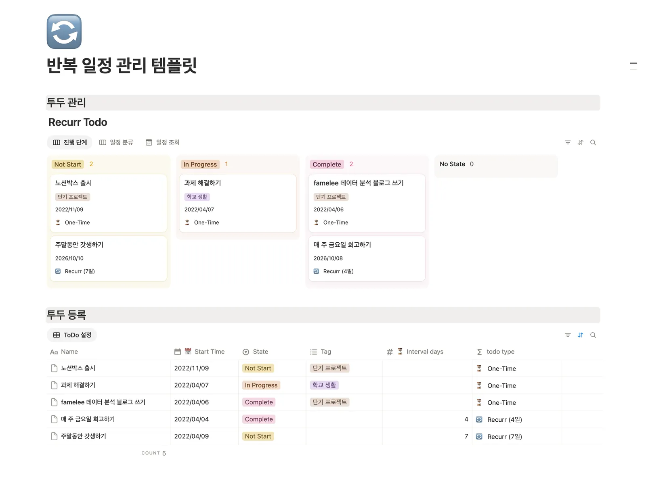Open filter for Recurr Todo board

pyautogui.click(x=568, y=143)
